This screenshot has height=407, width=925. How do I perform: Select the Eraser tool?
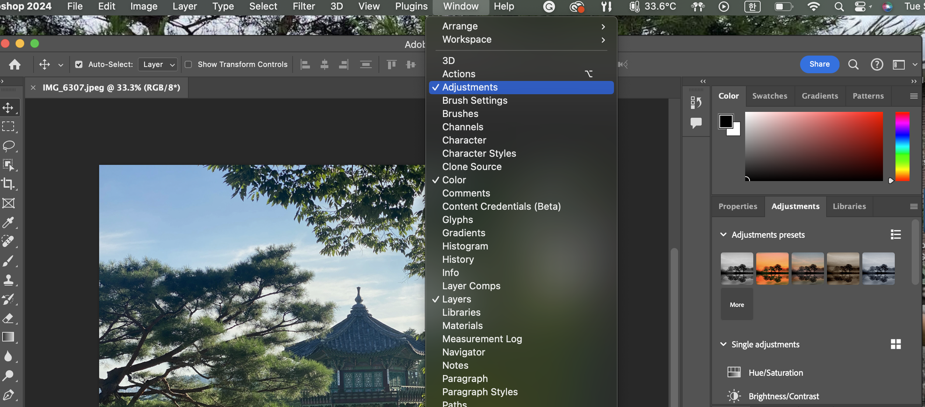pos(8,318)
